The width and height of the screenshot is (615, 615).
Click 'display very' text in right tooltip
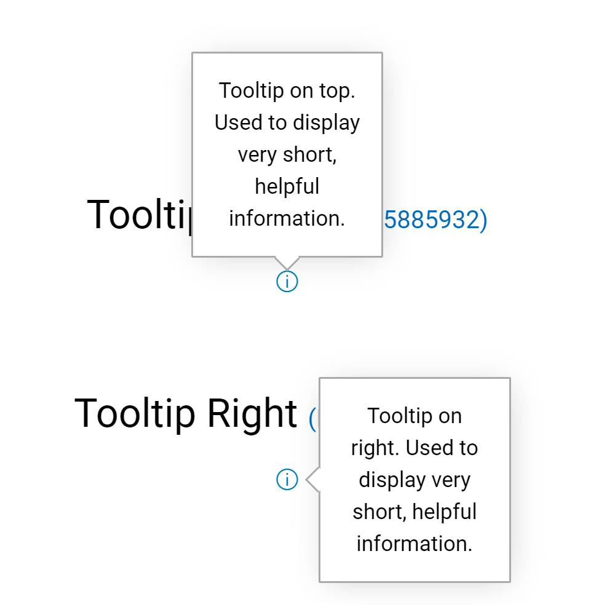(415, 480)
